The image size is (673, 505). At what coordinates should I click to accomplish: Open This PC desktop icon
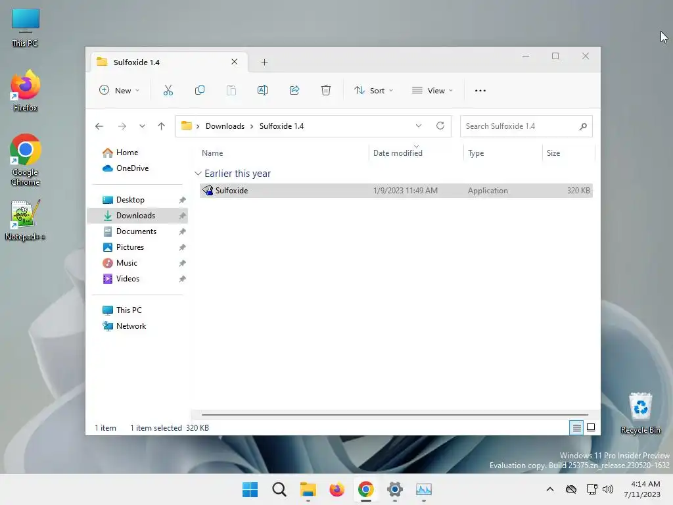pyautogui.click(x=26, y=28)
